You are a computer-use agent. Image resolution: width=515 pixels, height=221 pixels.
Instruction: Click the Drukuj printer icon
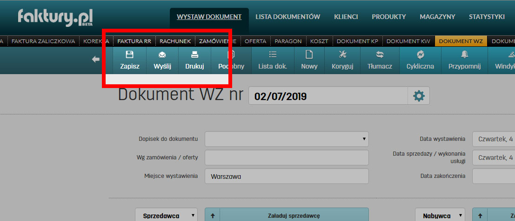(x=195, y=54)
